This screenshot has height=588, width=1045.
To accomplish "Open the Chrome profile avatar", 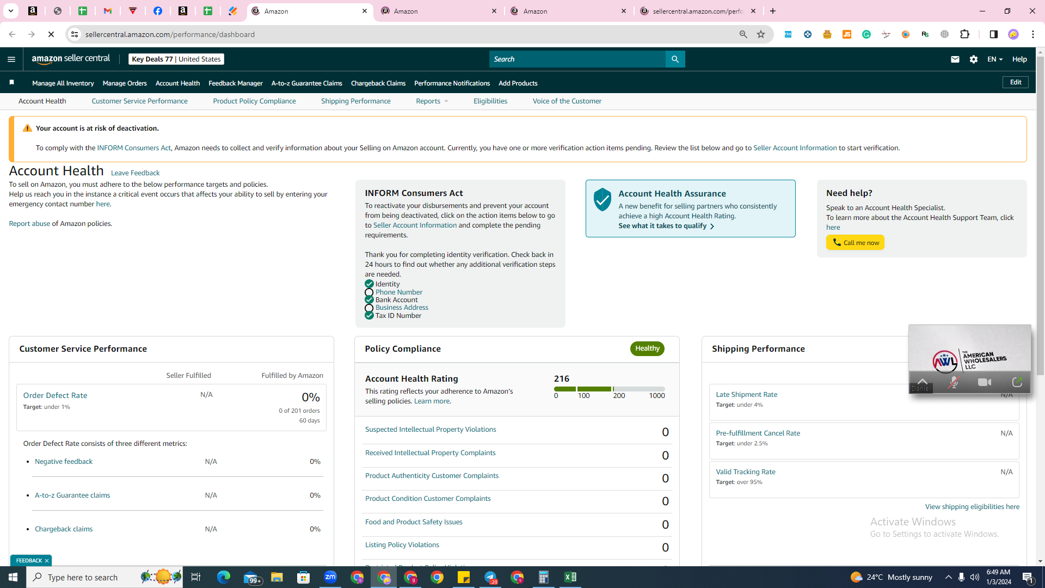I will 1013,34.
